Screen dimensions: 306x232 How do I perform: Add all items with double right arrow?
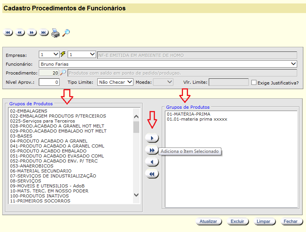(x=152, y=150)
